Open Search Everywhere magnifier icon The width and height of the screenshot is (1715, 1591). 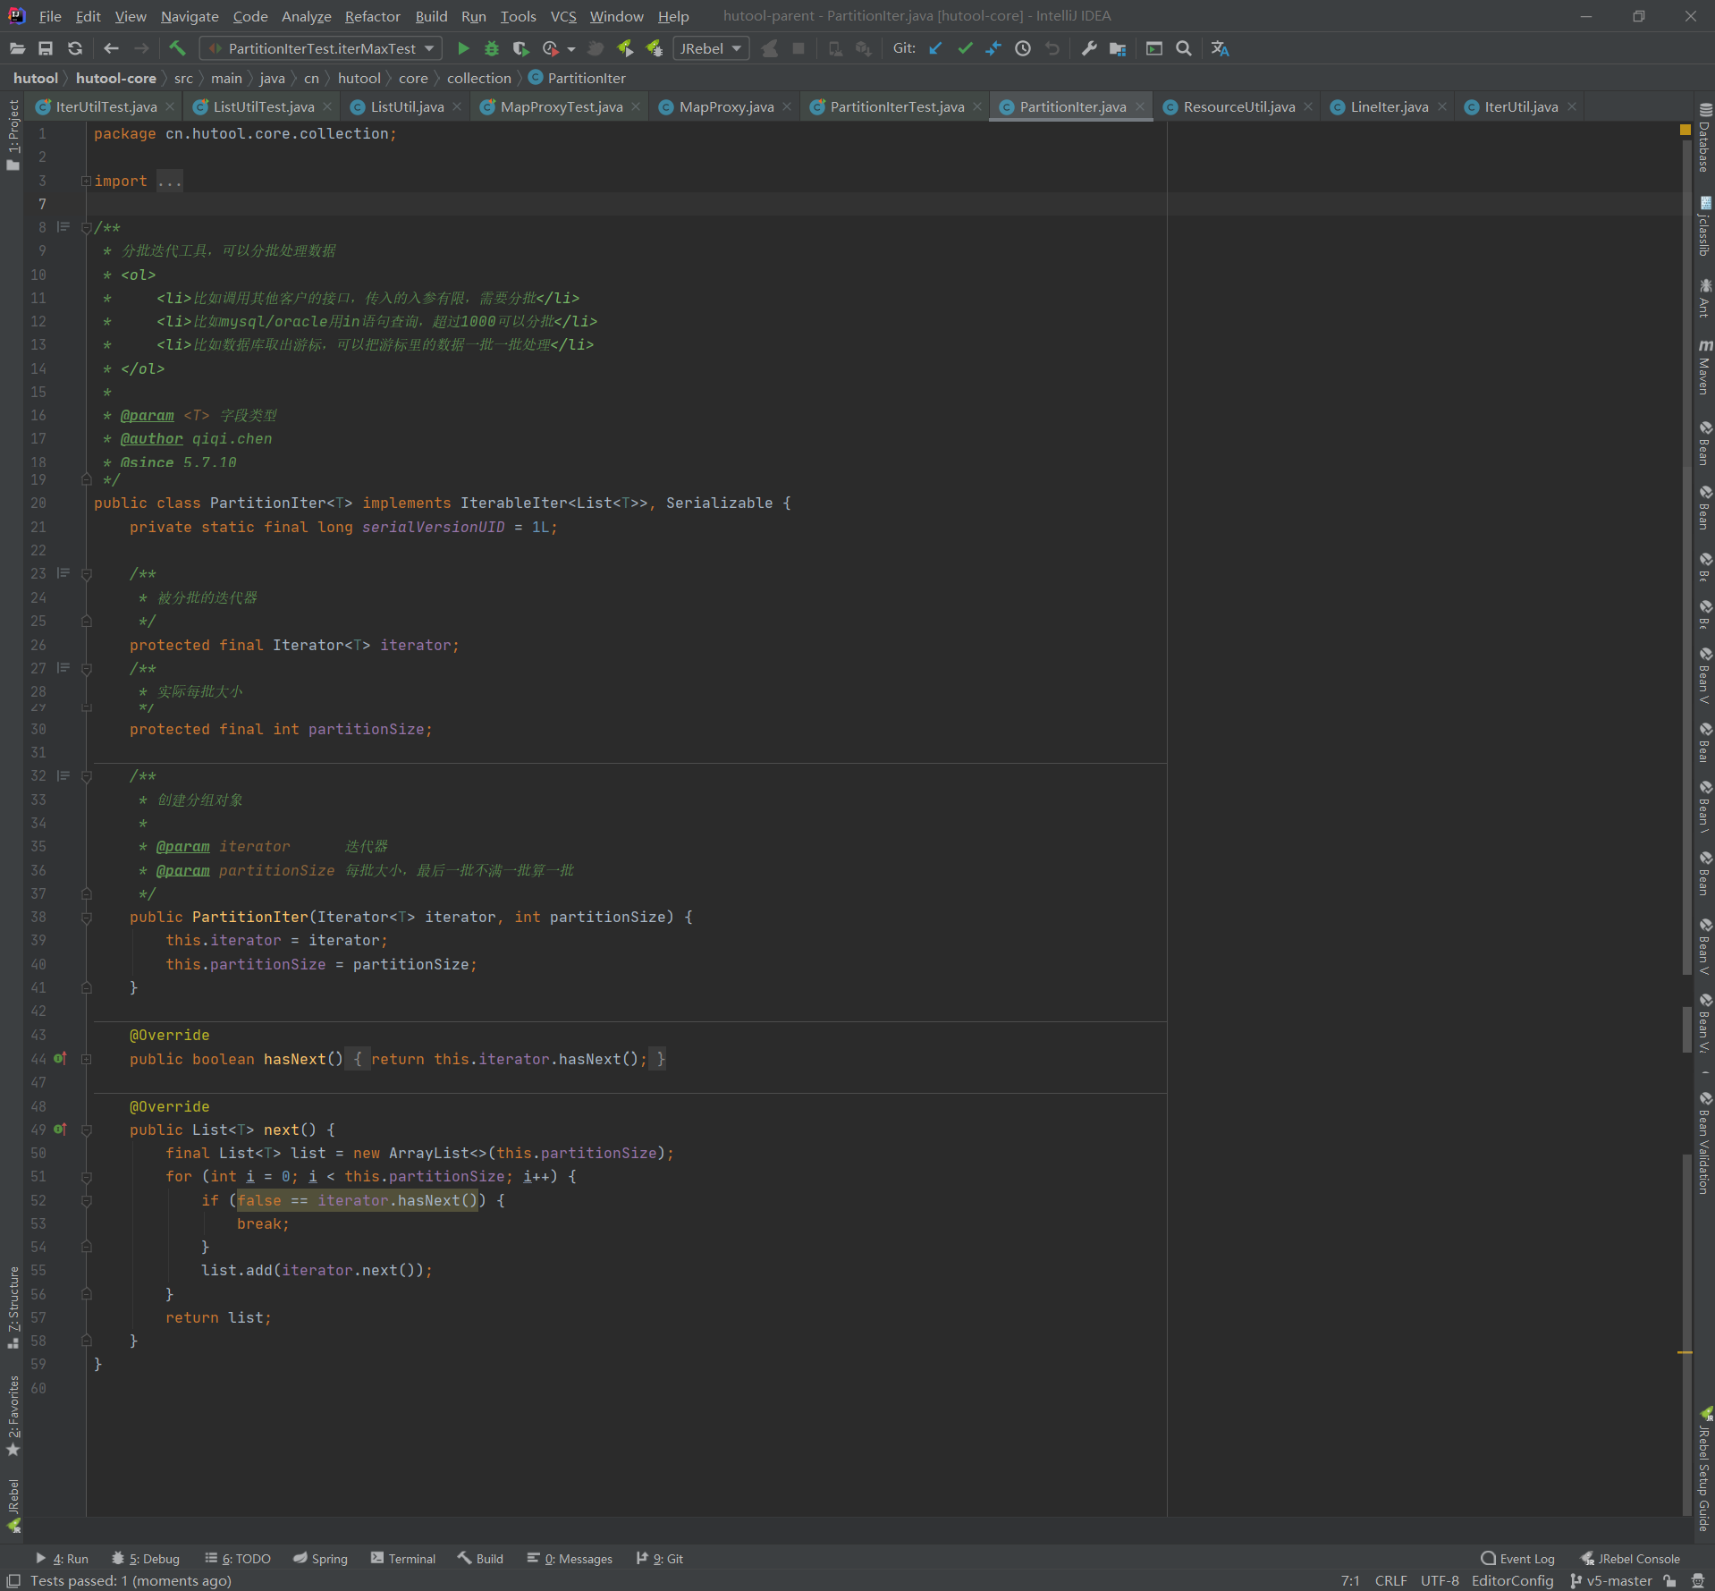tap(1184, 48)
